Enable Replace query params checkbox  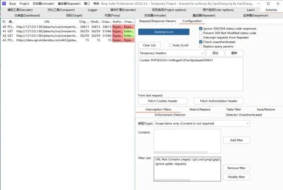point(201,47)
